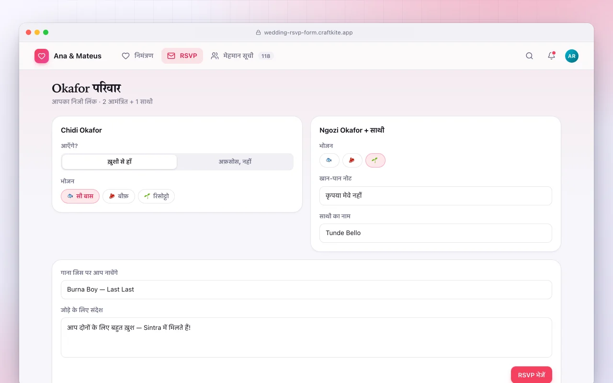
Task: Click the Okafor परिवार heading
Action: pyautogui.click(x=86, y=89)
